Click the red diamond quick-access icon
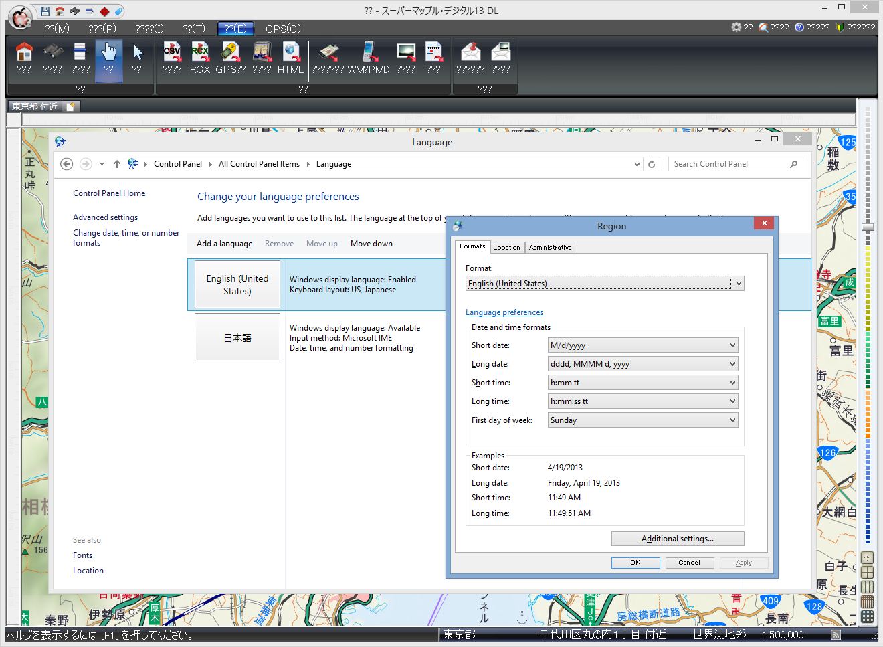 pyautogui.click(x=104, y=11)
